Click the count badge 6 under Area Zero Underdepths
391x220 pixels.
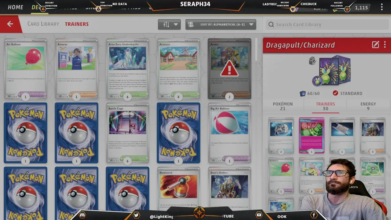click(x=127, y=97)
